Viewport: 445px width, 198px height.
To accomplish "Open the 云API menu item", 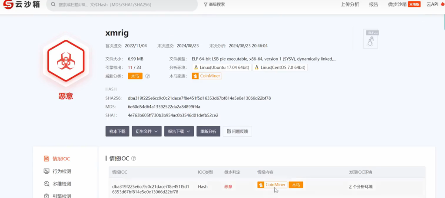I will [x=432, y=4].
